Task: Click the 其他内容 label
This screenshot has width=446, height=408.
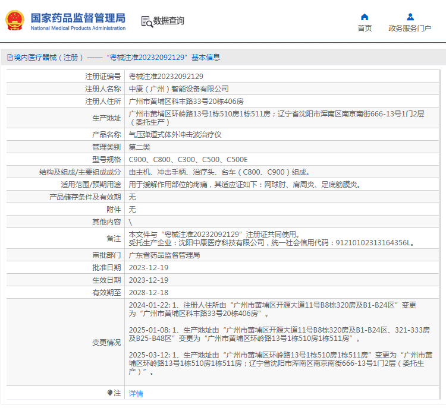Action: (x=106, y=222)
